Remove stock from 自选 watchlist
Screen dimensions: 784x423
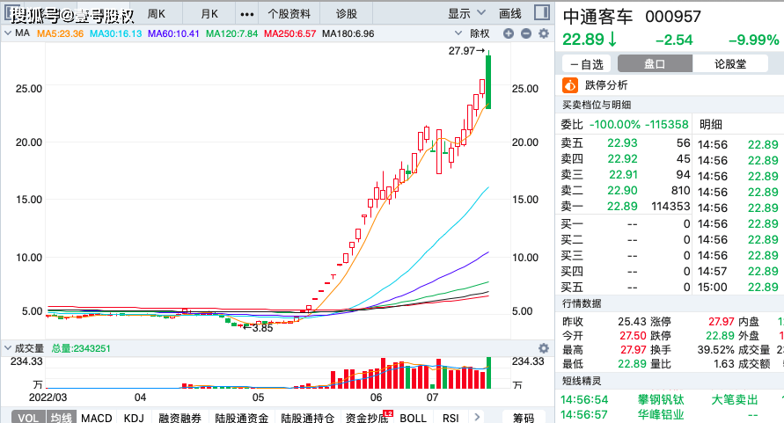(587, 64)
